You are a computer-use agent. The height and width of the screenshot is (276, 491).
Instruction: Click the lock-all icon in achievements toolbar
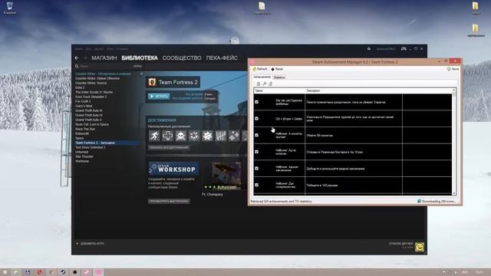pos(259,84)
